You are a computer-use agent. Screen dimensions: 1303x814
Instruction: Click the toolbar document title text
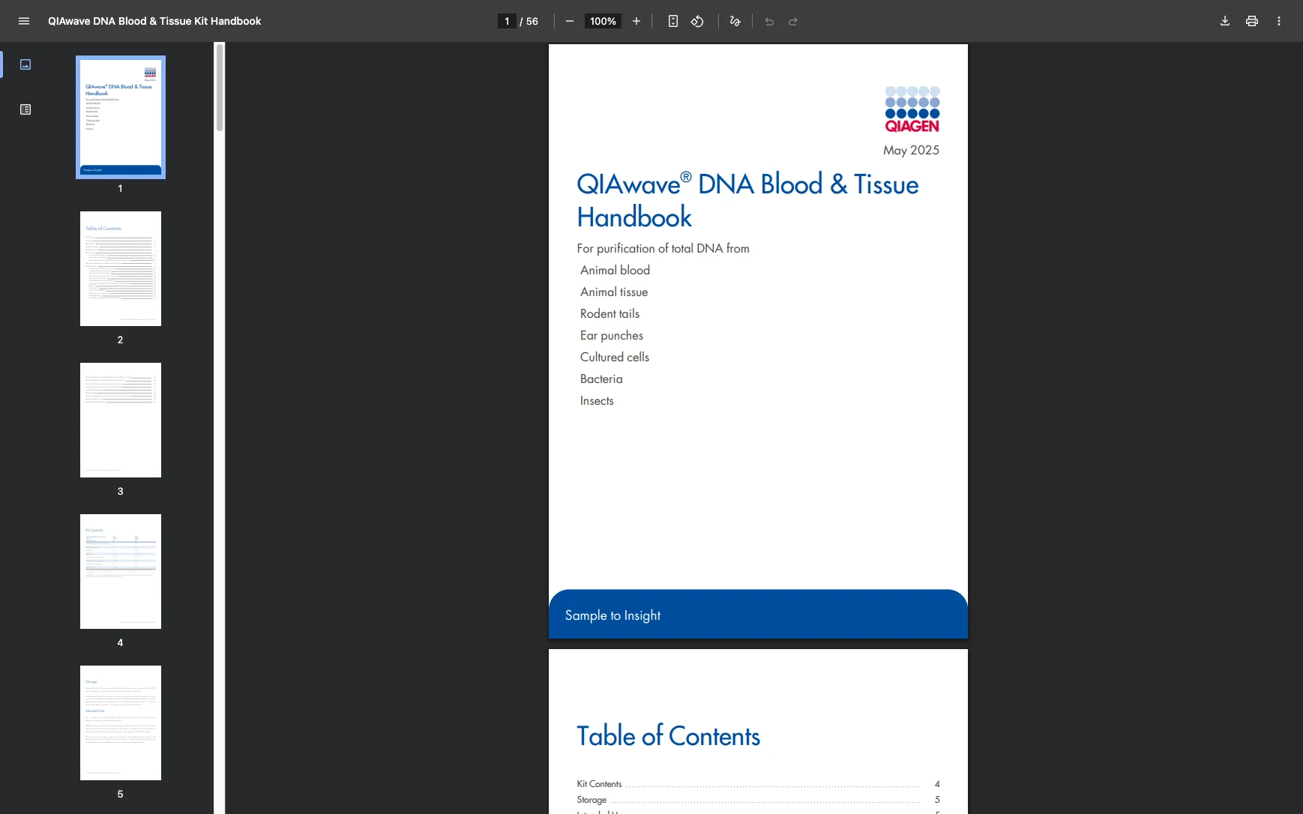[154, 21]
